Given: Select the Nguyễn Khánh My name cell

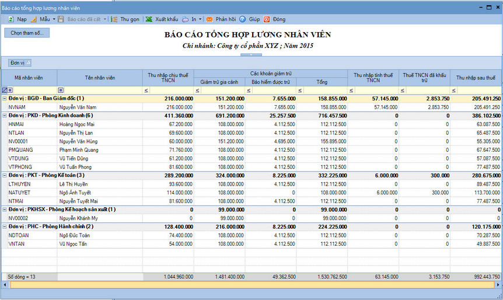Looking at the screenshot, I should (100, 218).
